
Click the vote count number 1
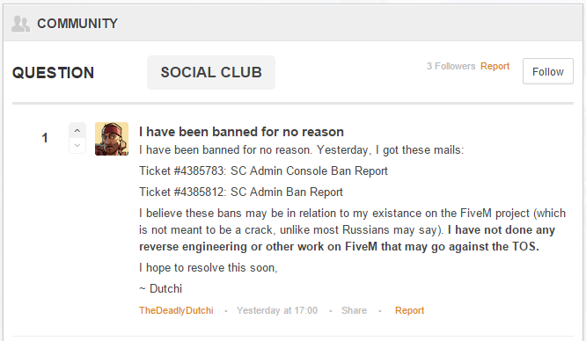click(x=45, y=138)
